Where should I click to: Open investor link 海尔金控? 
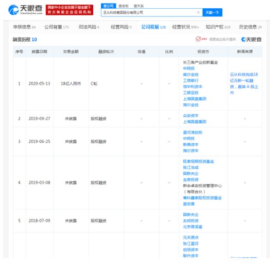pos(191,105)
